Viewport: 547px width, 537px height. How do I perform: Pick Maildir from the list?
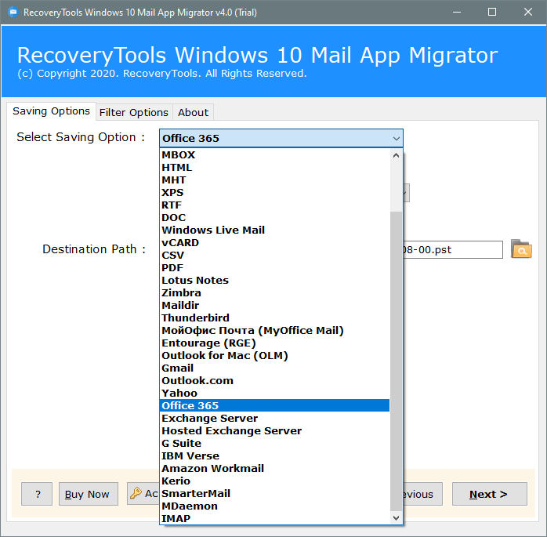coord(274,305)
